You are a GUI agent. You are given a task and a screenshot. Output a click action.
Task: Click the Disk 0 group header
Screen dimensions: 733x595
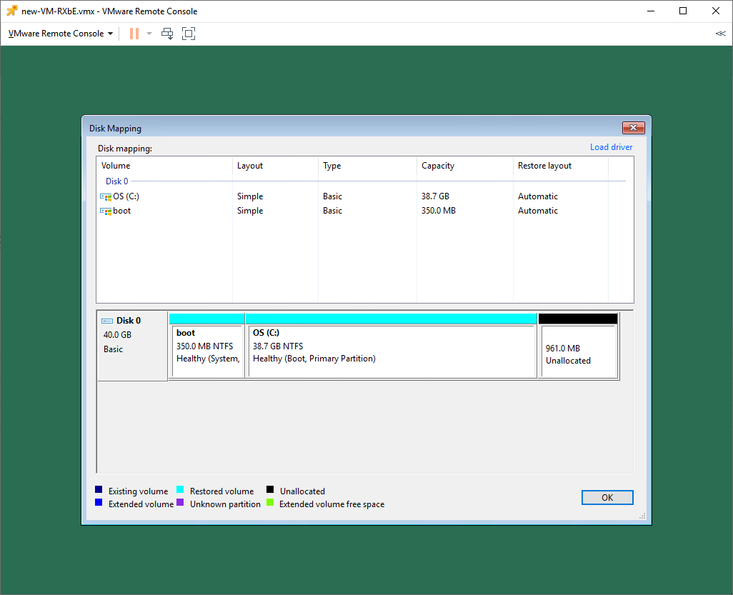point(117,181)
